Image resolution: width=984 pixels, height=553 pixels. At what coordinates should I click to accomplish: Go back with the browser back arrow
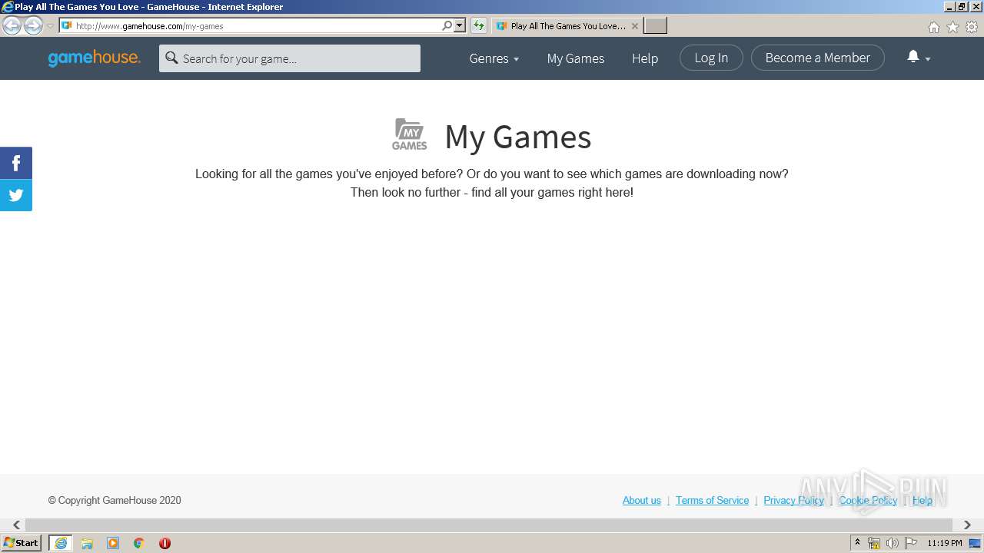pyautogui.click(x=12, y=26)
